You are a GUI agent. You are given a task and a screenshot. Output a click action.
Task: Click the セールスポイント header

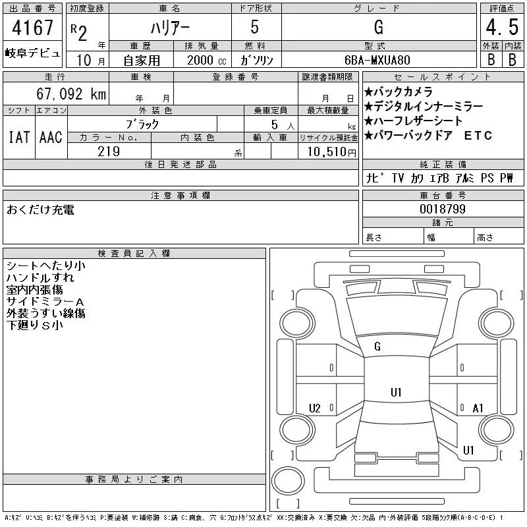443,77
